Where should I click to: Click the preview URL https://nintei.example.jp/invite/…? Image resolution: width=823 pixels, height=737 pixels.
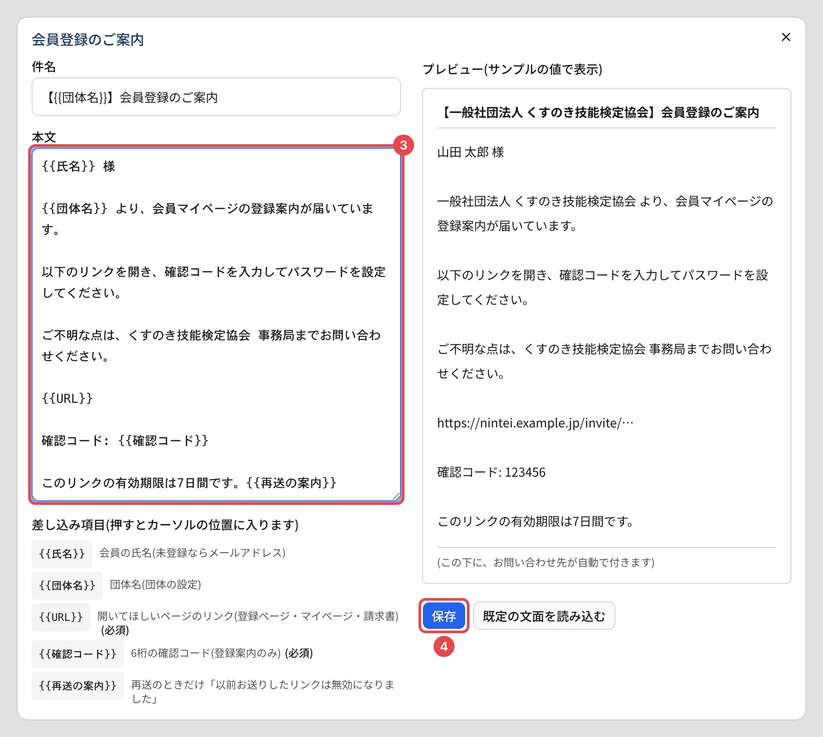535,423
